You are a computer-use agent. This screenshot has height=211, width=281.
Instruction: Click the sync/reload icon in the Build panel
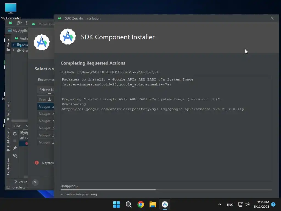pyautogui.click(x=15, y=134)
